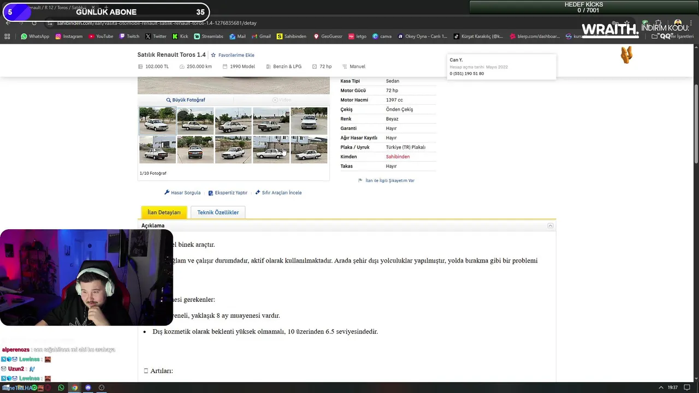Click Ekspertiz Yaptır link

(228, 193)
